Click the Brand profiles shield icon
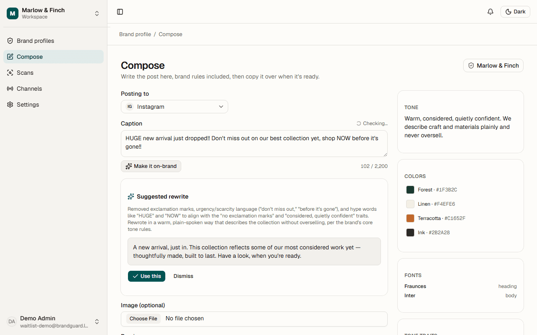Screen dimensions: 537x335 click(10, 41)
